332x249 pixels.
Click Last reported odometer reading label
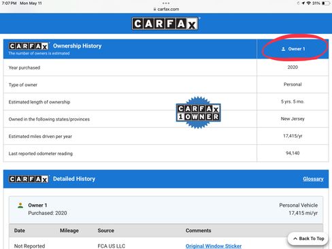click(41, 154)
